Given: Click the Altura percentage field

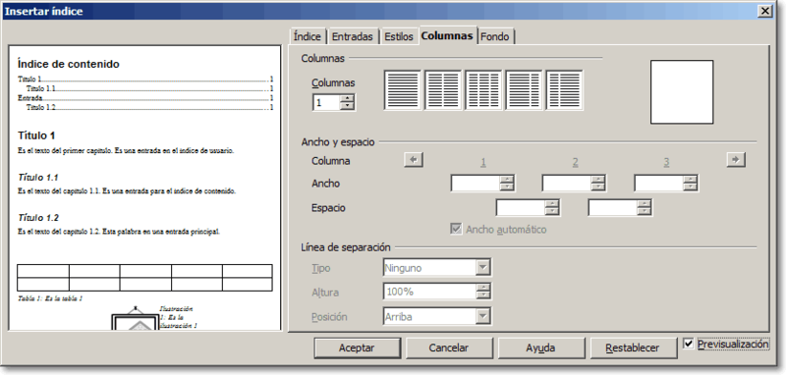Looking at the screenshot, I should click(429, 292).
